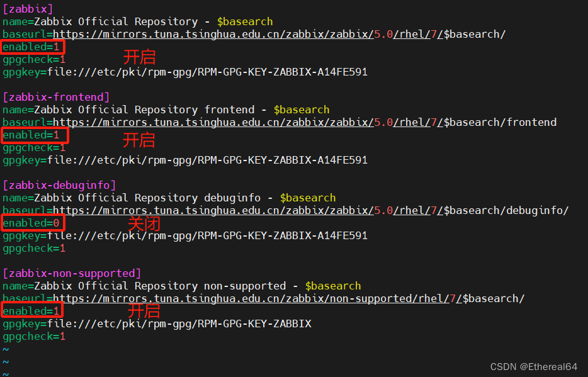
Task: Click the baseurl ending '$basearch/frontend'
Action: click(280, 123)
